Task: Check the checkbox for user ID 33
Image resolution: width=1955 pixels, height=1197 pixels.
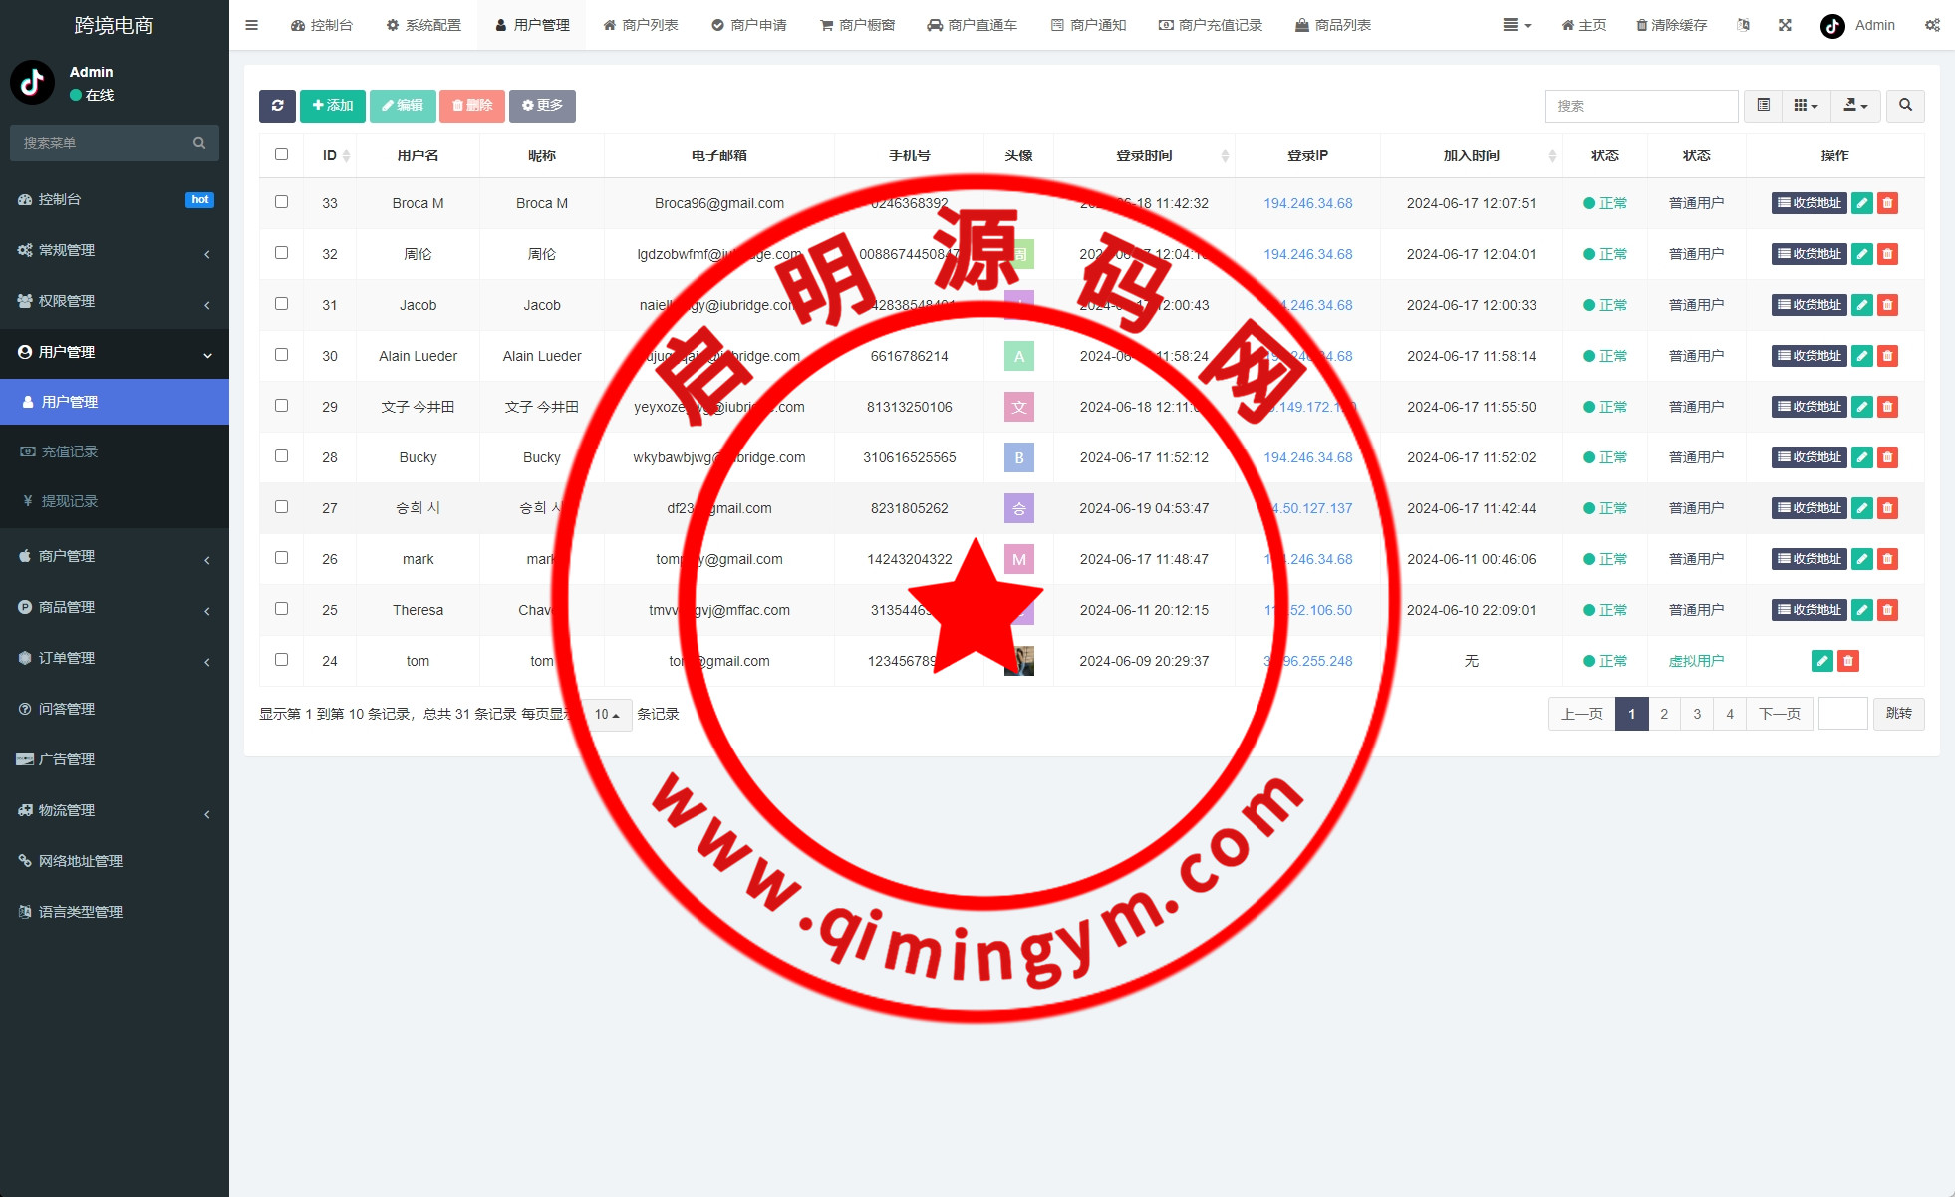Action: click(281, 202)
